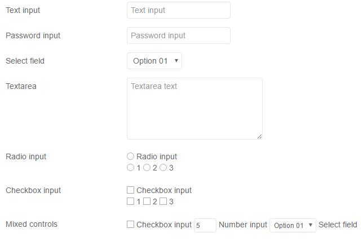This screenshot has width=363, height=242.
Task: Check checkbox number 1
Action: 131,201
